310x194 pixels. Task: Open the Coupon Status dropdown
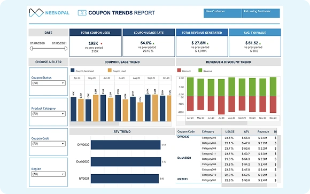click(49, 83)
